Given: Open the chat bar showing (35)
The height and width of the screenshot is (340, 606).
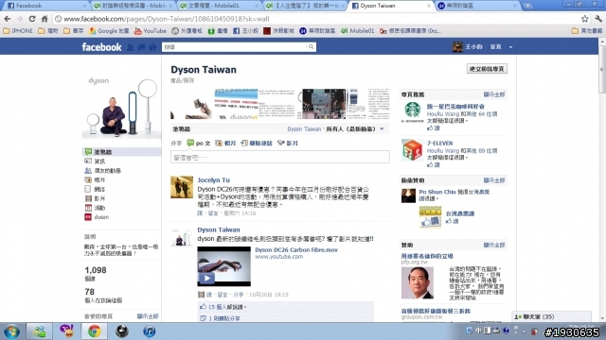Looking at the screenshot, I should 551,317.
